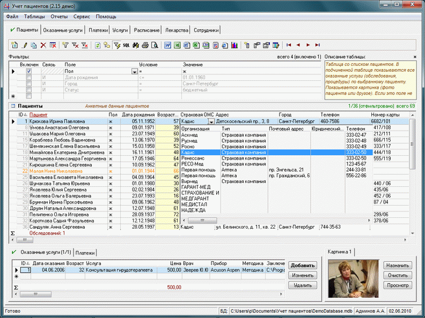Enable the Город filter checkbox

click(29, 84)
